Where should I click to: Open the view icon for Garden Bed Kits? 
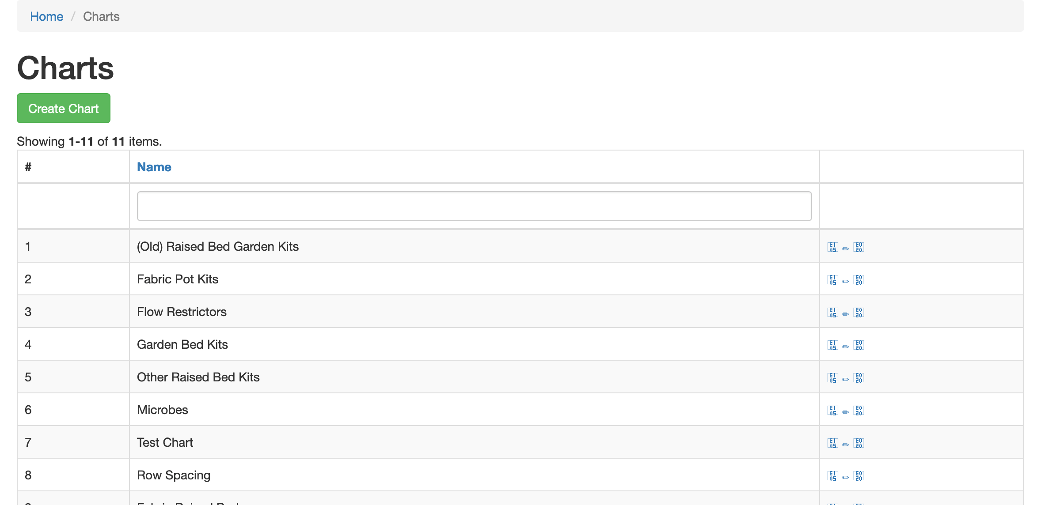pyautogui.click(x=832, y=345)
